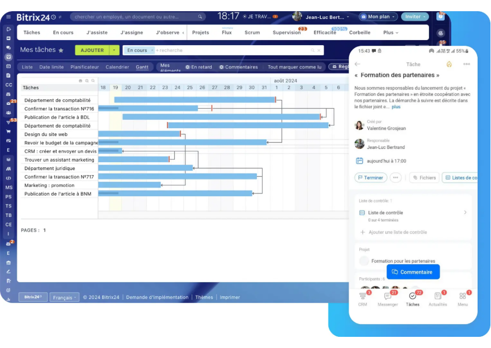Select the CRM icon on the mobile screen
The width and height of the screenshot is (491, 348).
tap(364, 296)
